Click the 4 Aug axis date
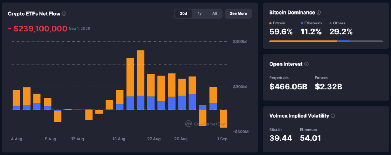Viewport: 391px width, 155px height. tap(17, 139)
